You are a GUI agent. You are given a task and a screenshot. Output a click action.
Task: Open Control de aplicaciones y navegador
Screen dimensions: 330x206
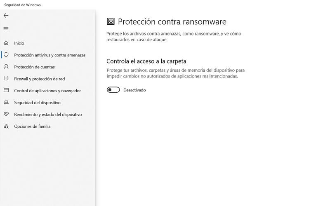tap(47, 91)
